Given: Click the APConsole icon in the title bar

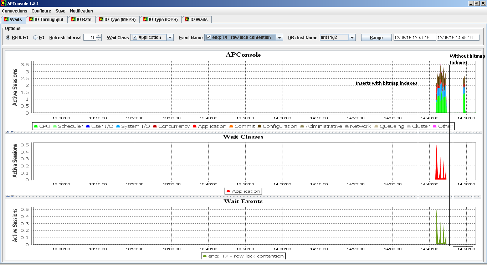Looking at the screenshot, I should pyautogui.click(x=3, y=3).
